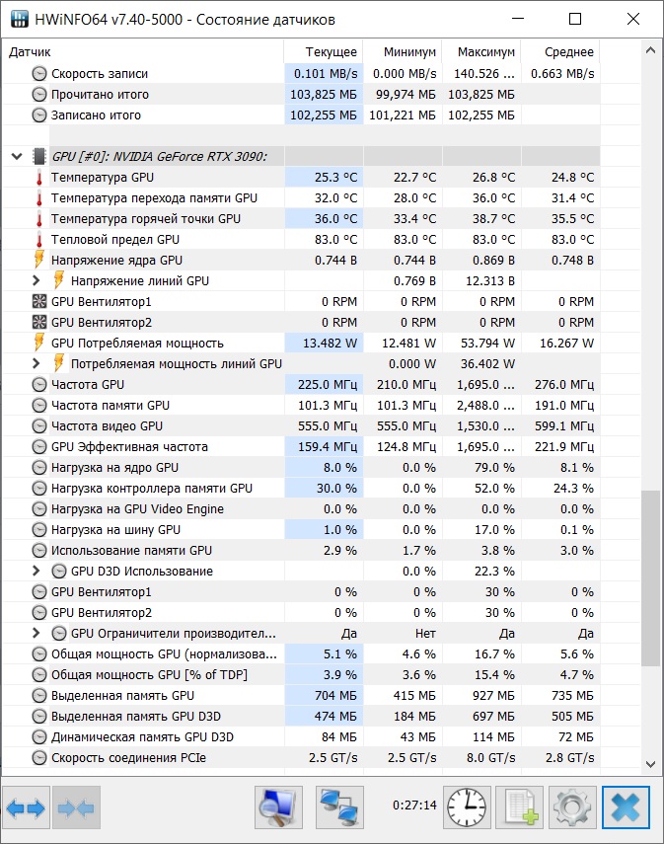Open sensor settings gear icon
The height and width of the screenshot is (844, 664).
(x=572, y=808)
